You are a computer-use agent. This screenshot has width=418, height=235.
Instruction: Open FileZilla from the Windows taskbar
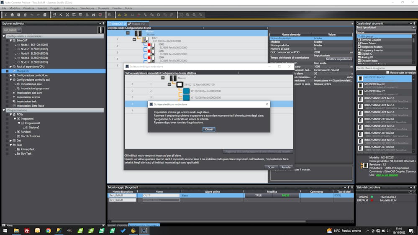click(x=27, y=230)
